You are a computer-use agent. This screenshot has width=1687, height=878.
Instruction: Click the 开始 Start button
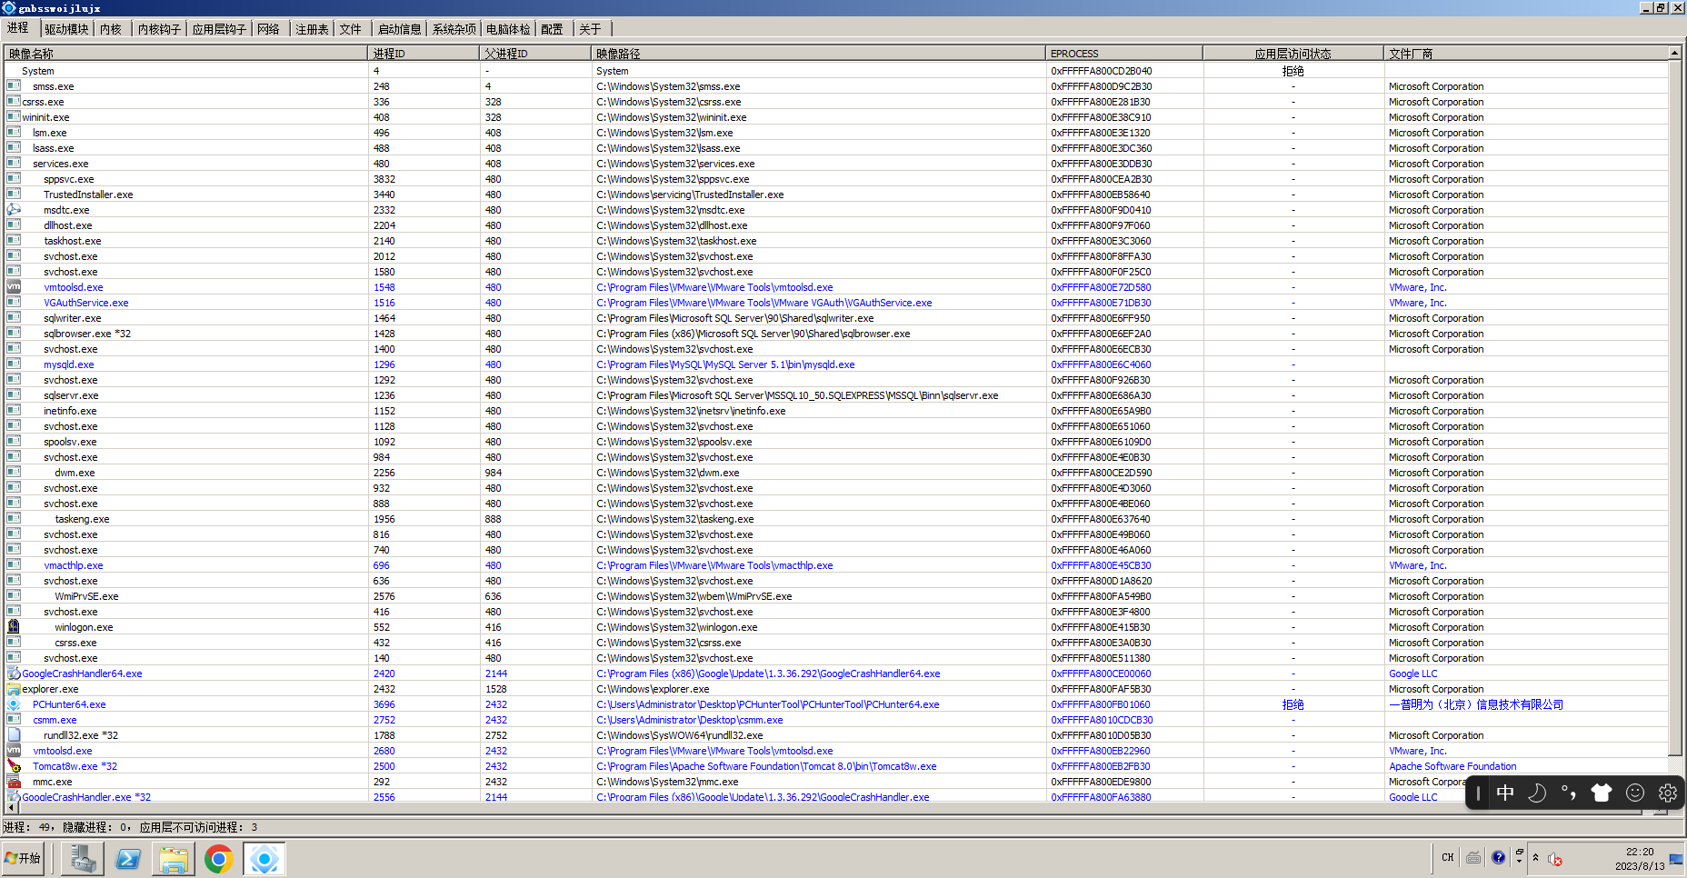tap(23, 858)
